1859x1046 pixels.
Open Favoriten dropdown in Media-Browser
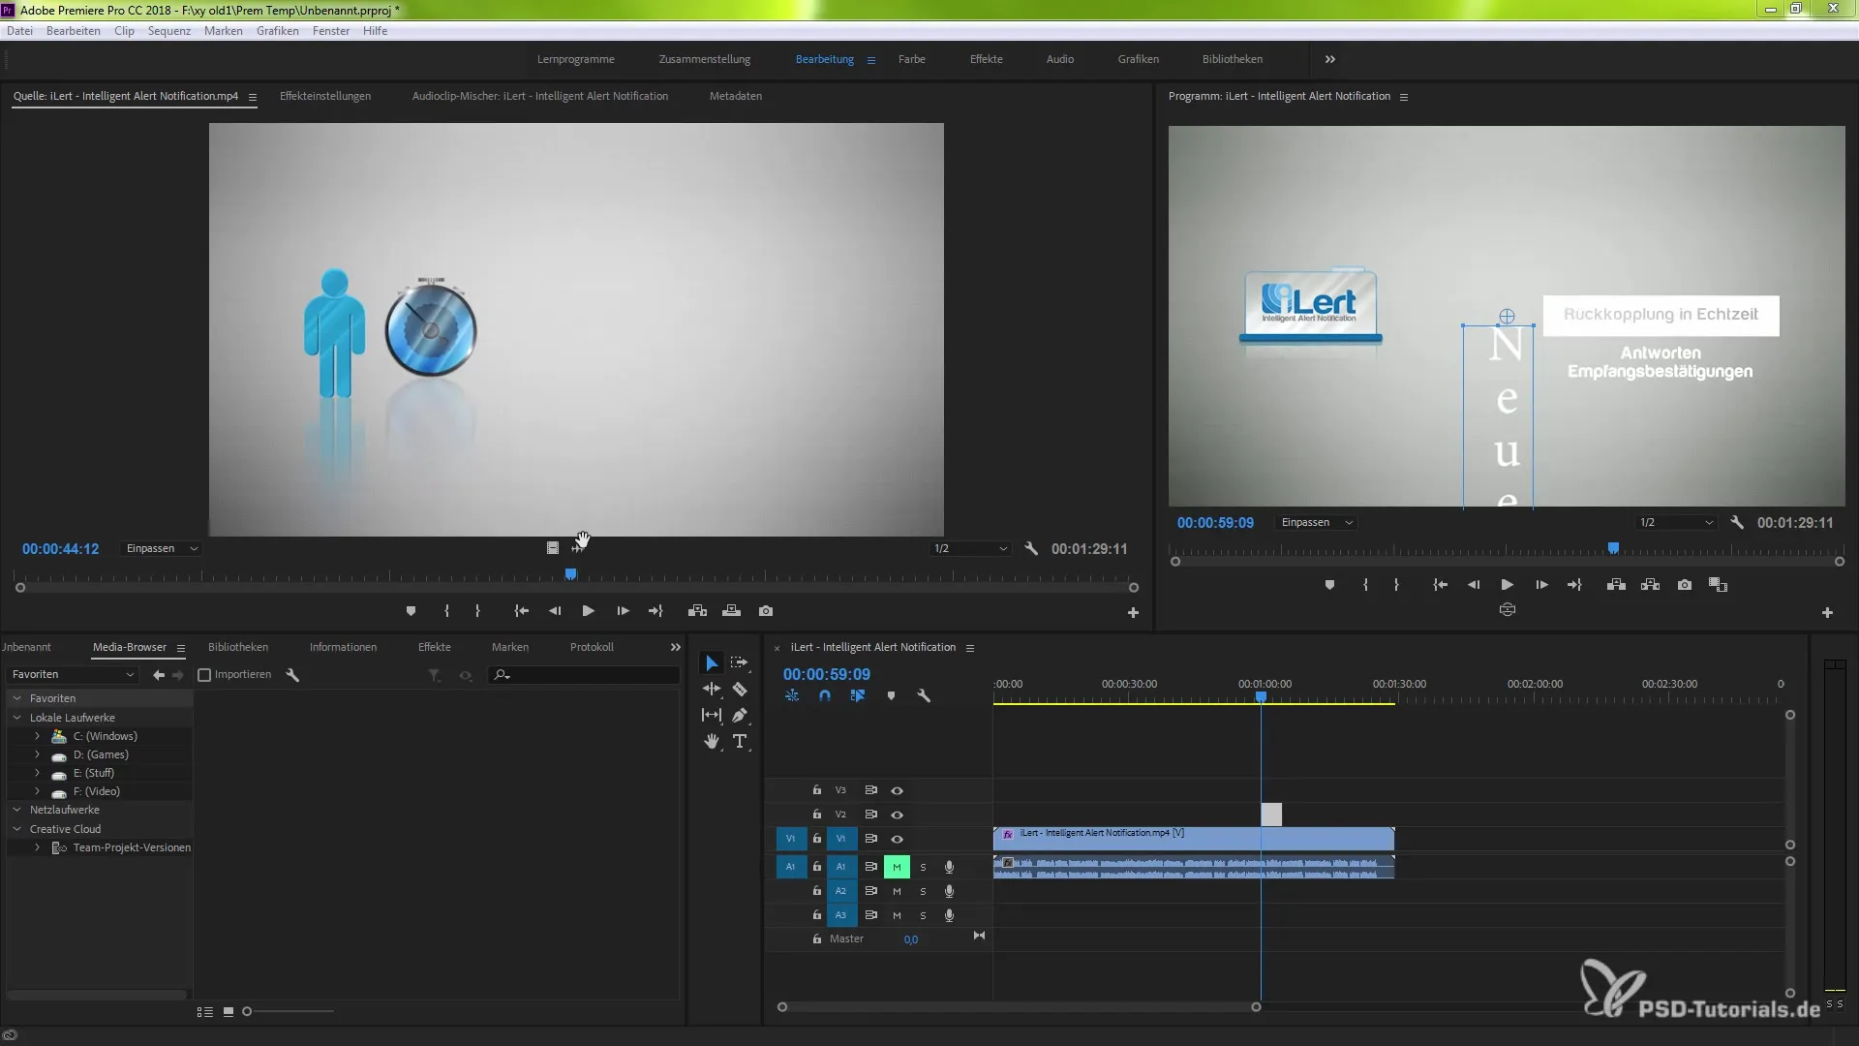coord(73,675)
